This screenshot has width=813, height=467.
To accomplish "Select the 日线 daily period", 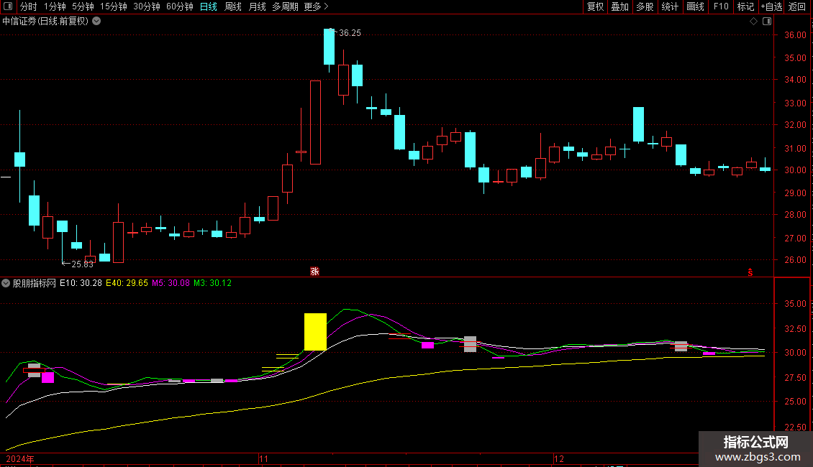I will 209,6.
